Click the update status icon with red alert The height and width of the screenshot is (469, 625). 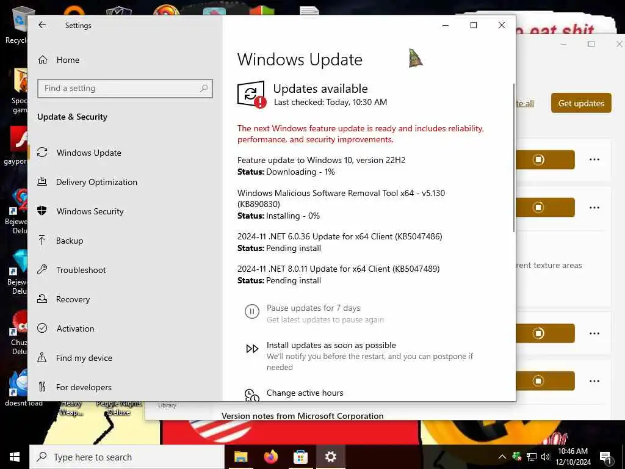click(x=251, y=95)
